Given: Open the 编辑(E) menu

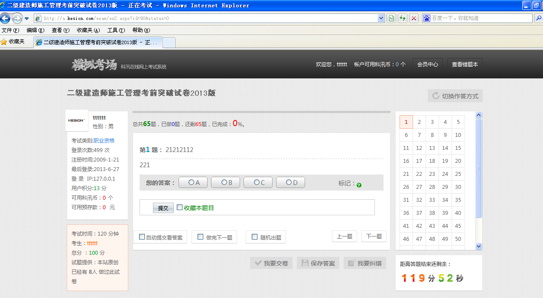Looking at the screenshot, I should [36, 30].
